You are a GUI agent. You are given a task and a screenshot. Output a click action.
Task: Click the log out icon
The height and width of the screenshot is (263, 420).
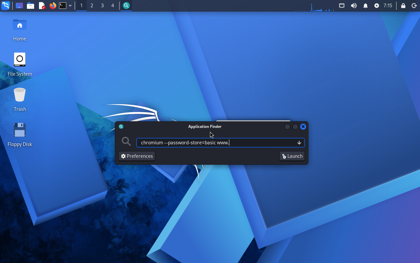414,6
